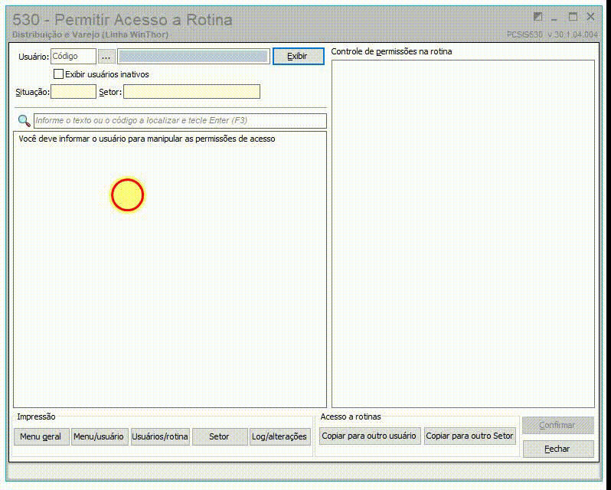
Task: Click the Usuário Código input field
Action: [x=74, y=57]
